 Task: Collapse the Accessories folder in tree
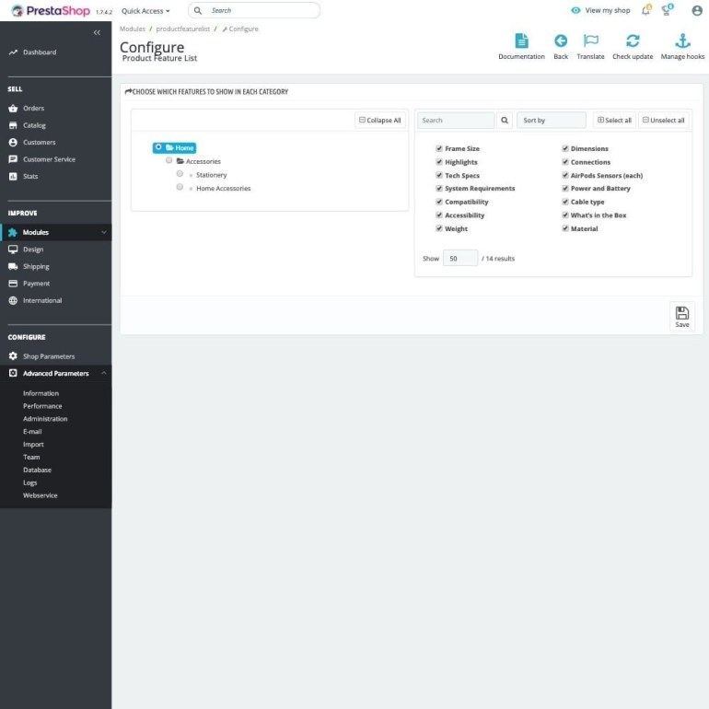pyautogui.click(x=180, y=161)
